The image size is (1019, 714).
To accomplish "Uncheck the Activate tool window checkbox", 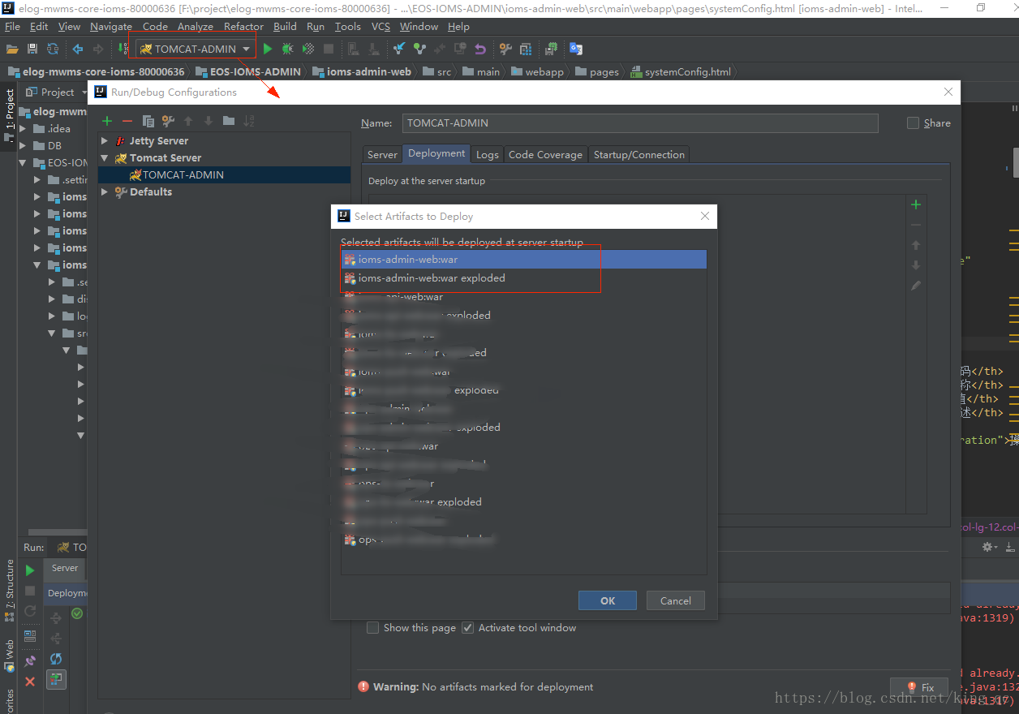I will 468,628.
